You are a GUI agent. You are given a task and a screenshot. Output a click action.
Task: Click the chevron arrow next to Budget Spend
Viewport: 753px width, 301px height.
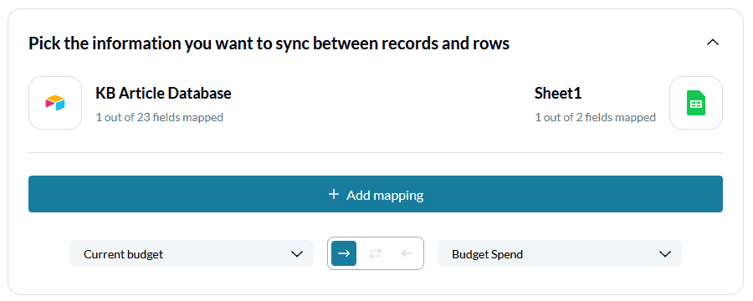click(665, 254)
